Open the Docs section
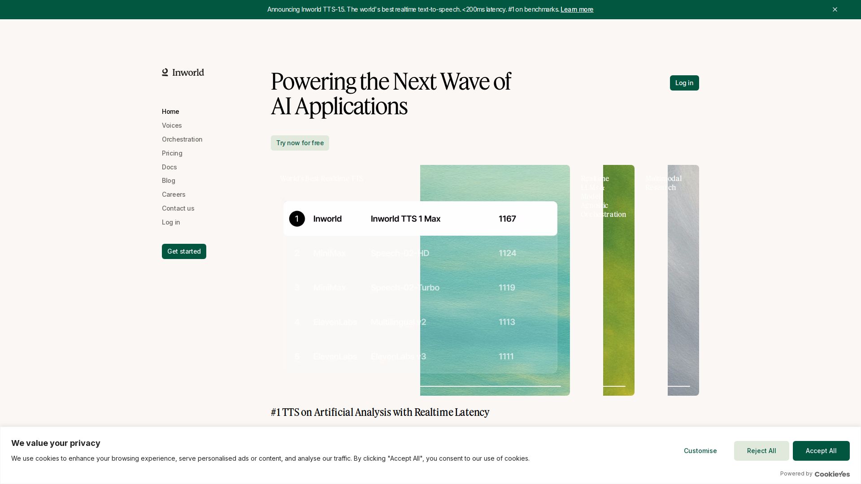 pos(170,167)
